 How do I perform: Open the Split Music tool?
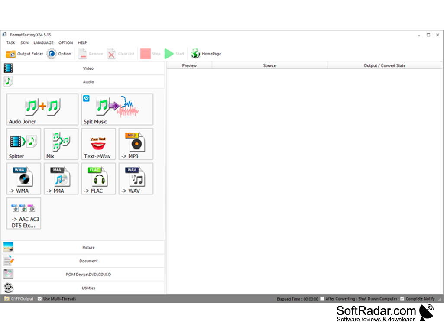[117, 109]
